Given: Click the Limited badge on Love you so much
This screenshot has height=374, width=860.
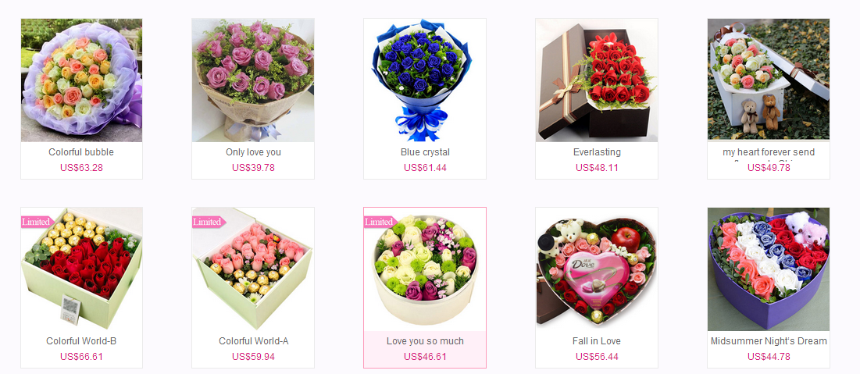Looking at the screenshot, I should pyautogui.click(x=381, y=222).
